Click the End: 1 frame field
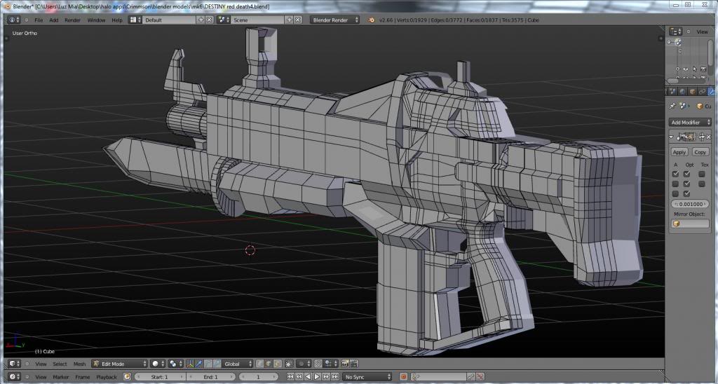Viewport: 718px width, 384px height. pos(211,377)
